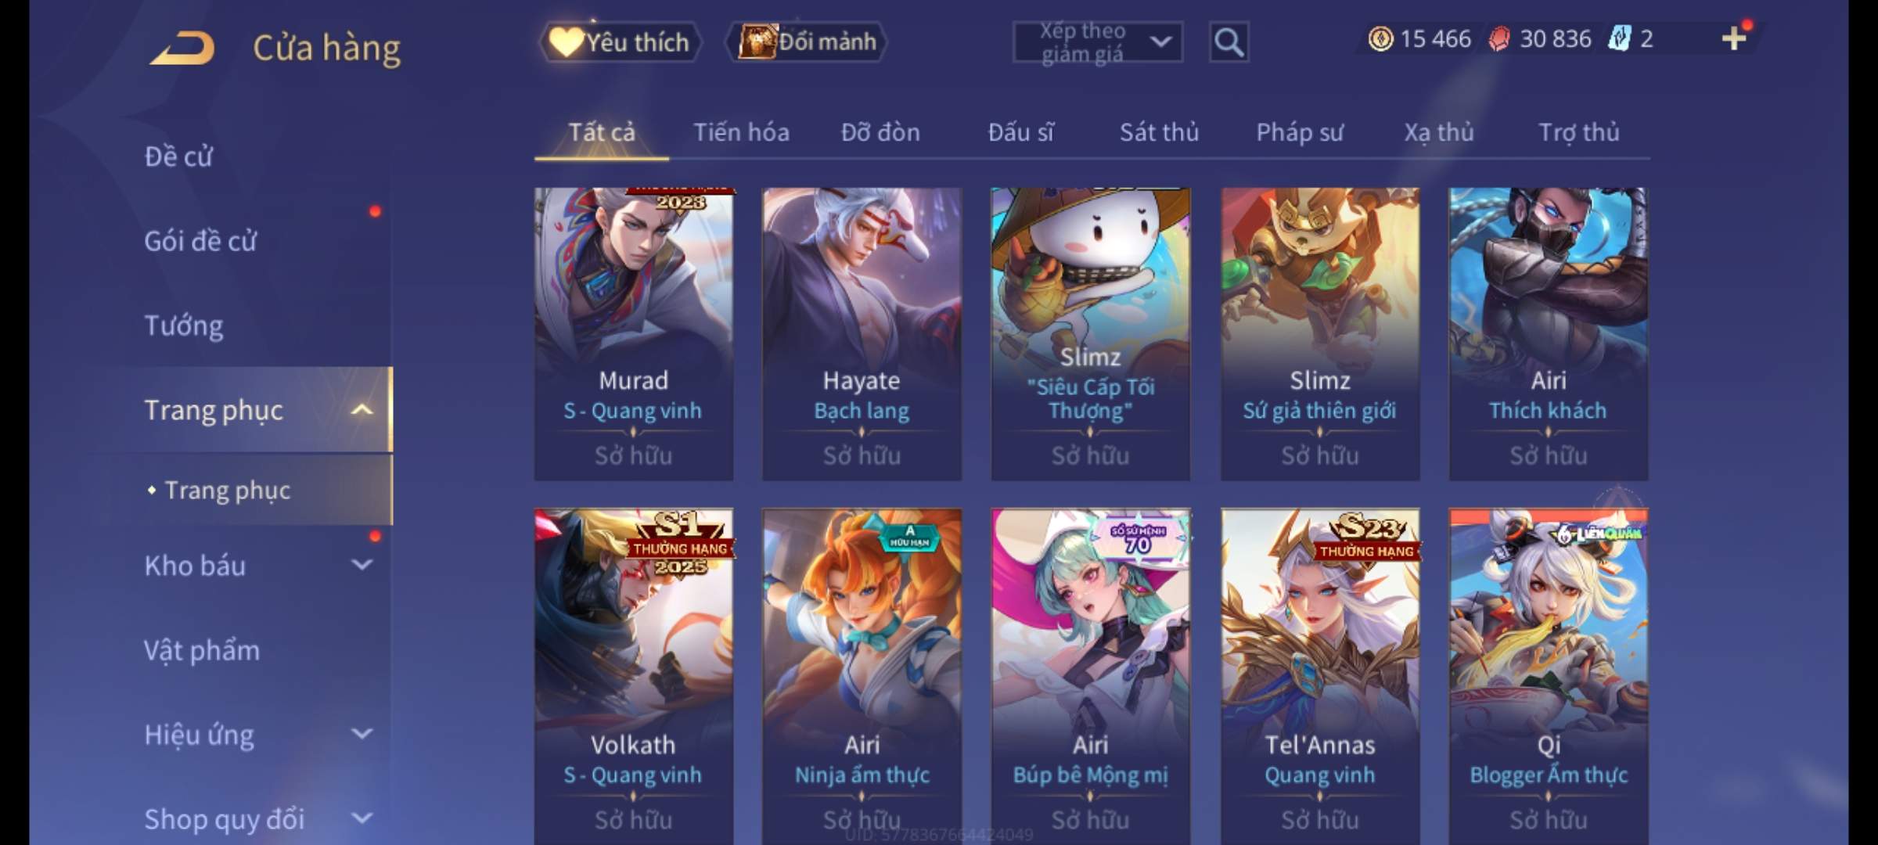Switch to the Sát thủ tab

click(1159, 132)
